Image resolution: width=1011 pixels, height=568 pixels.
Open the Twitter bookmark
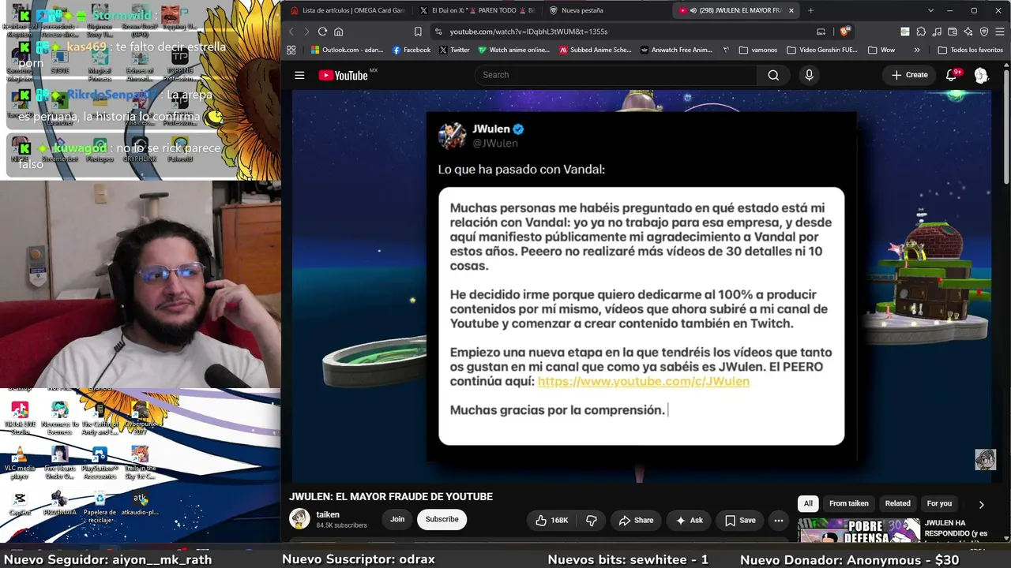[454, 50]
